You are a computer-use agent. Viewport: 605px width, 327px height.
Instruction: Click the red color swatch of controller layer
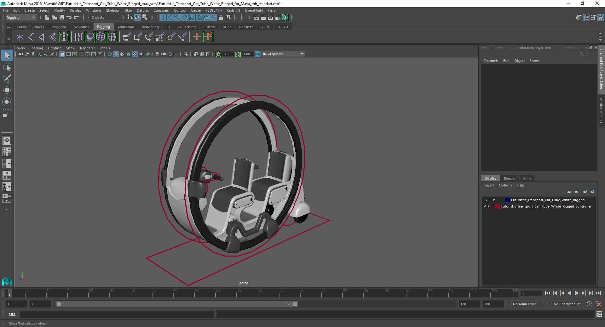(497, 206)
